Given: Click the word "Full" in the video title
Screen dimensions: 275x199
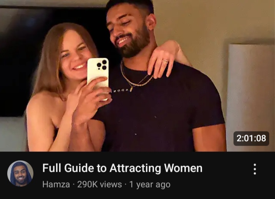Looking at the screenshot, I should coord(52,168).
